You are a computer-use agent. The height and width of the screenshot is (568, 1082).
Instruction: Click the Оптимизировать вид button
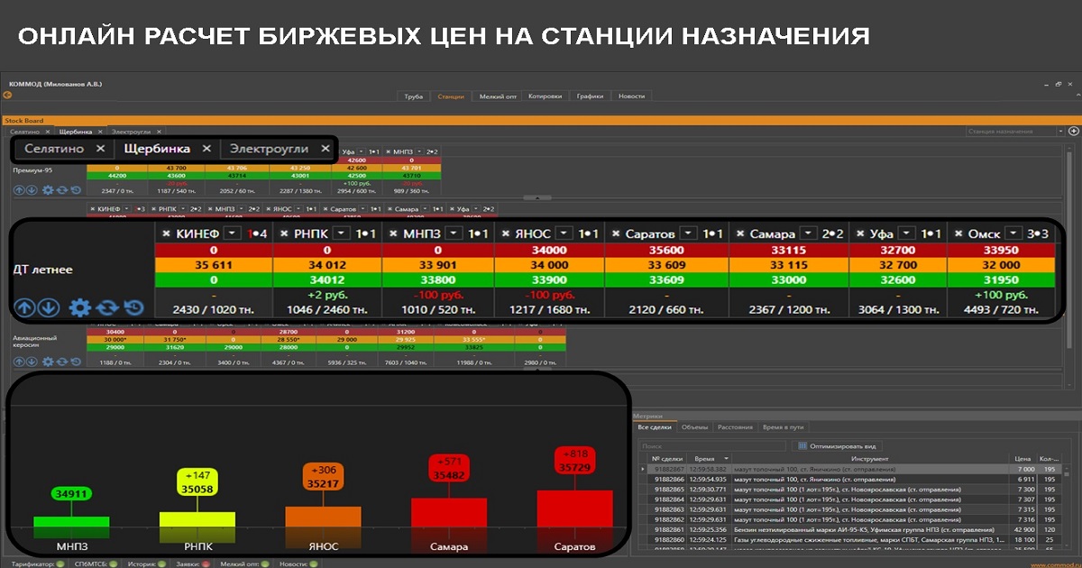[x=837, y=445]
